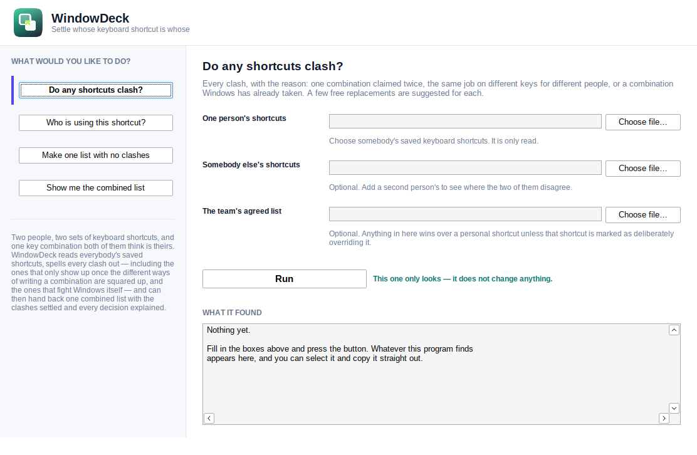
Task: Focus the Somebody else's shortcuts path field
Action: (465, 167)
